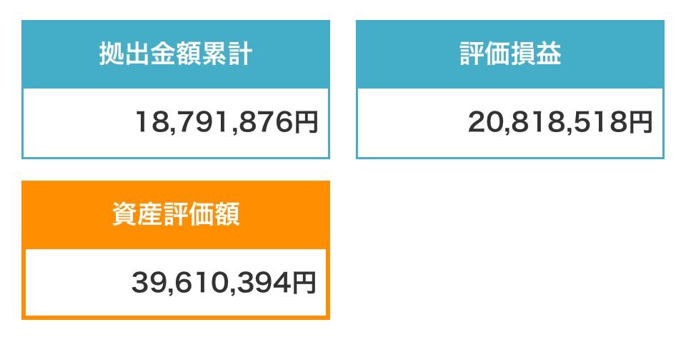Click the orange 資産評価額 header
Screen dimensions: 686x352
tap(176, 215)
